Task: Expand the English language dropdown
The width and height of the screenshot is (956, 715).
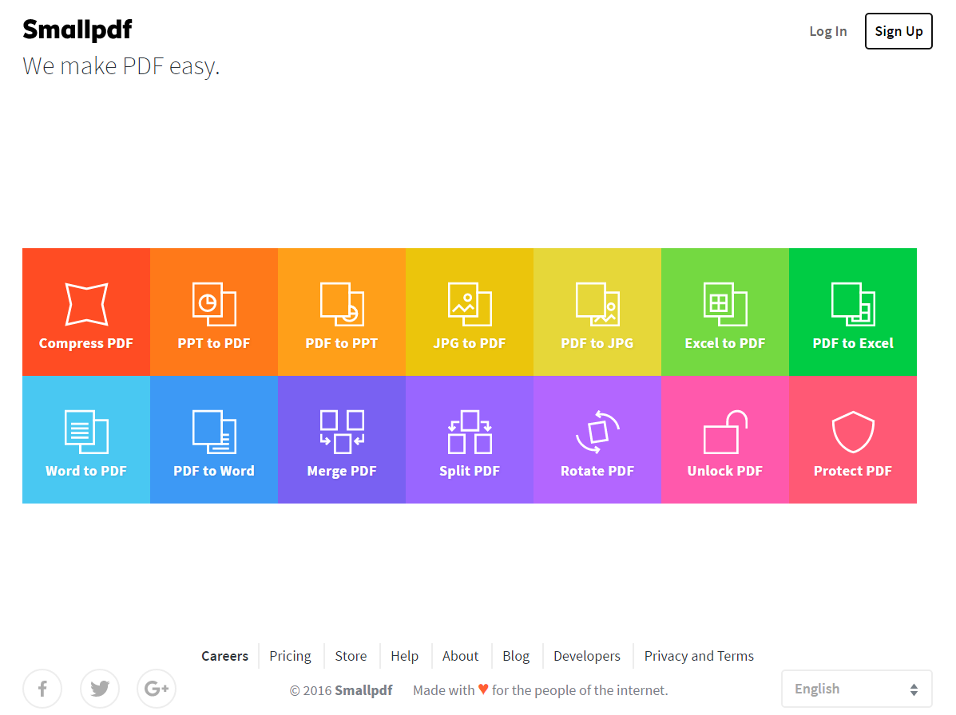Action: point(856,689)
